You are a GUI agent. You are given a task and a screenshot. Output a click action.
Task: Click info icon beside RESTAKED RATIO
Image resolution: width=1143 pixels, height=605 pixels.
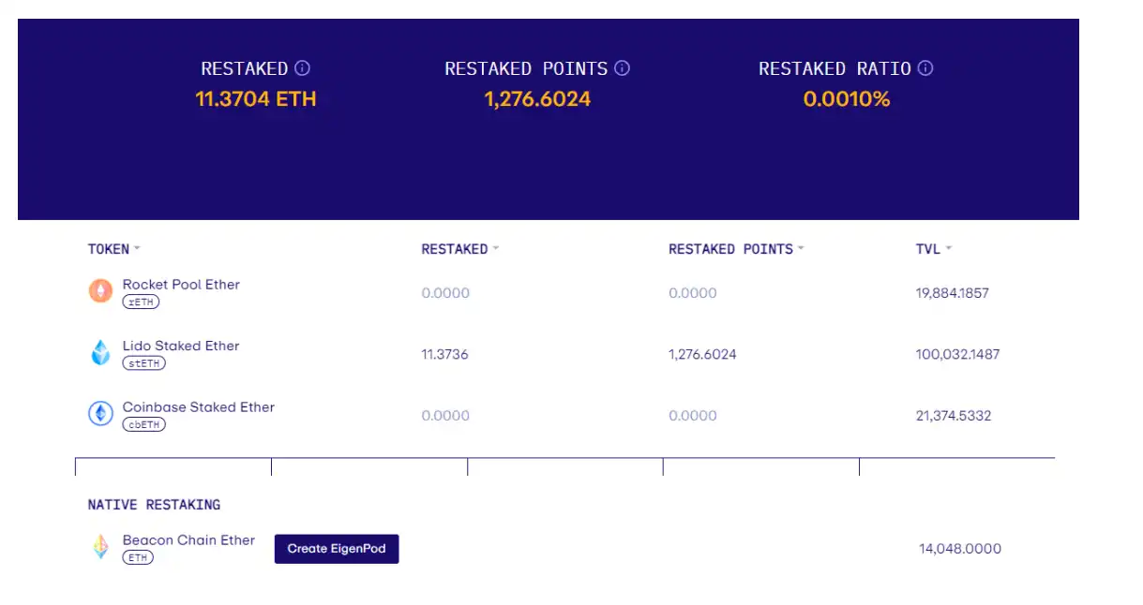pos(925,68)
